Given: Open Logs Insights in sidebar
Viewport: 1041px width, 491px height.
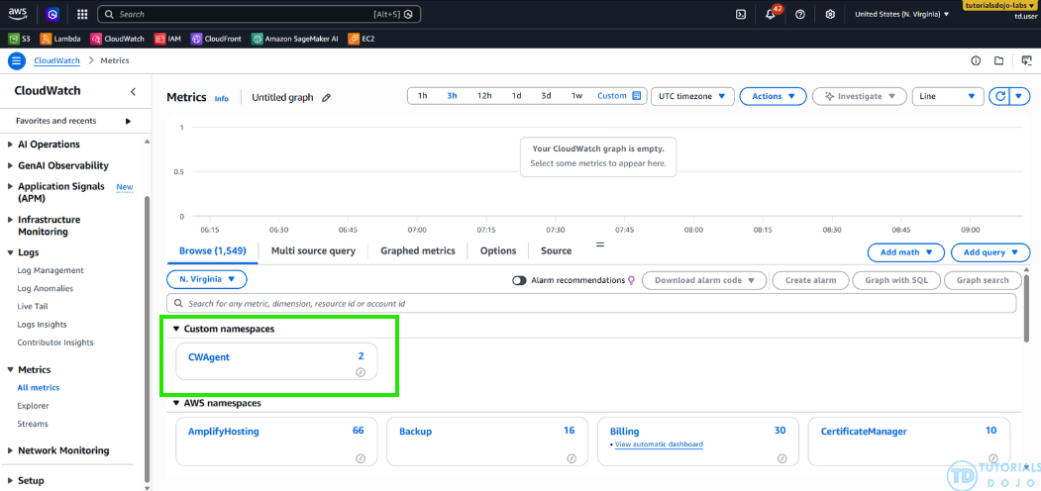Looking at the screenshot, I should [x=42, y=325].
